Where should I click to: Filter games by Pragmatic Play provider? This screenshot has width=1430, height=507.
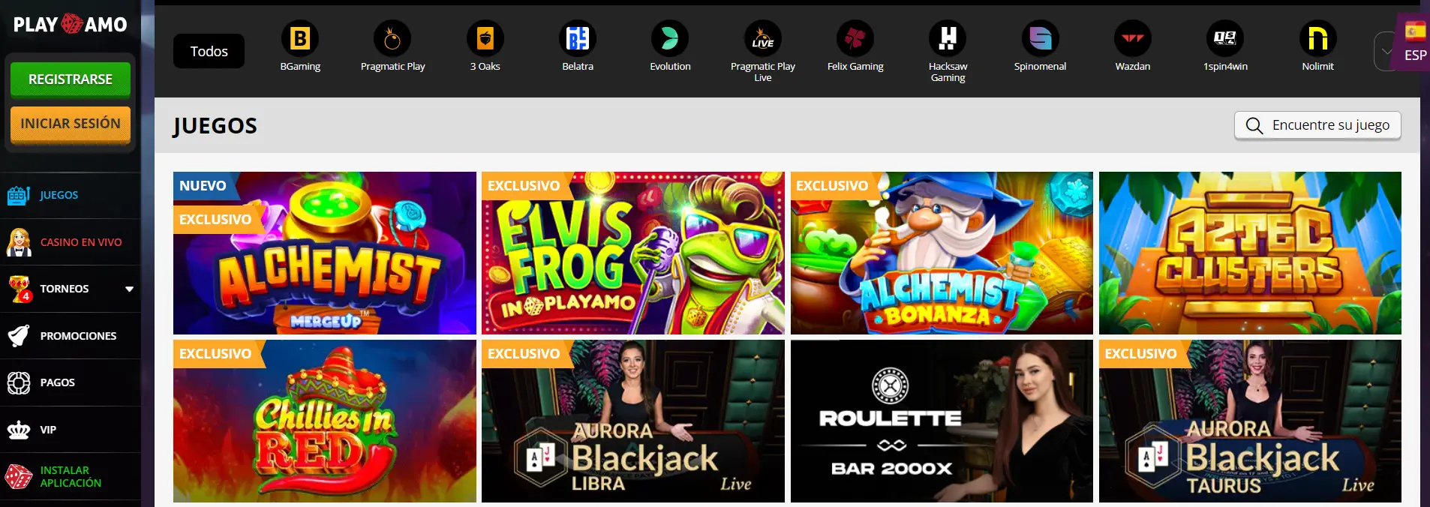[x=392, y=39]
